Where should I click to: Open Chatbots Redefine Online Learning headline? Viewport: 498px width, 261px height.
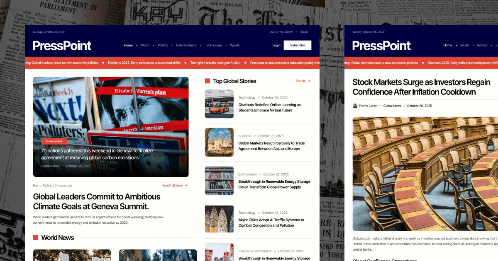(x=270, y=108)
